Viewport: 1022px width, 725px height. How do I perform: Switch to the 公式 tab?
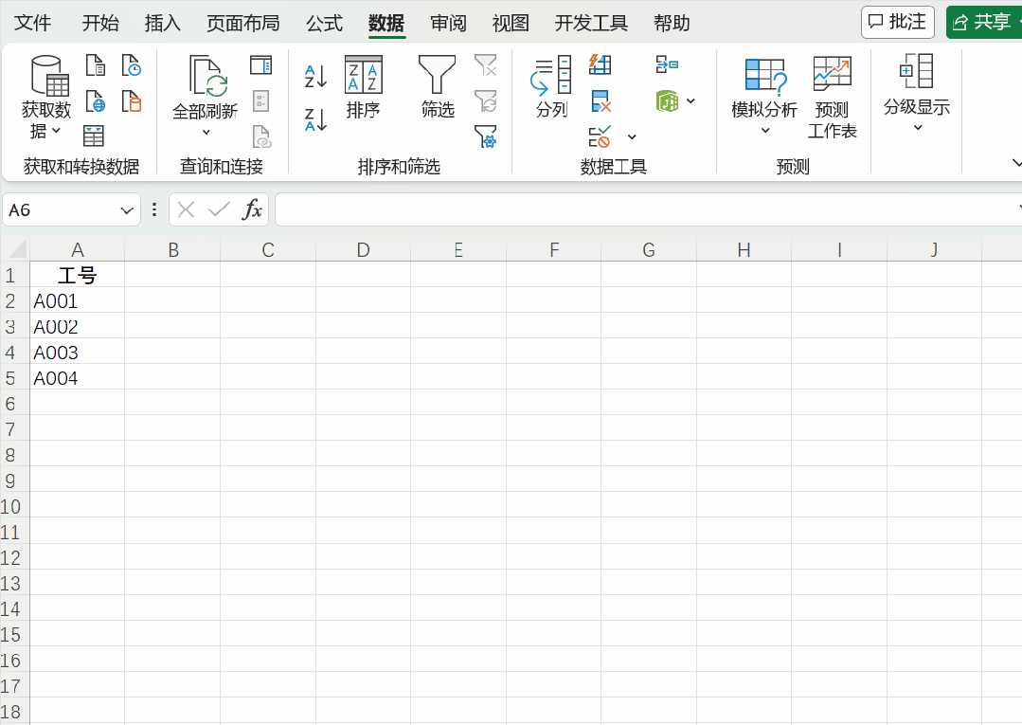(x=324, y=23)
